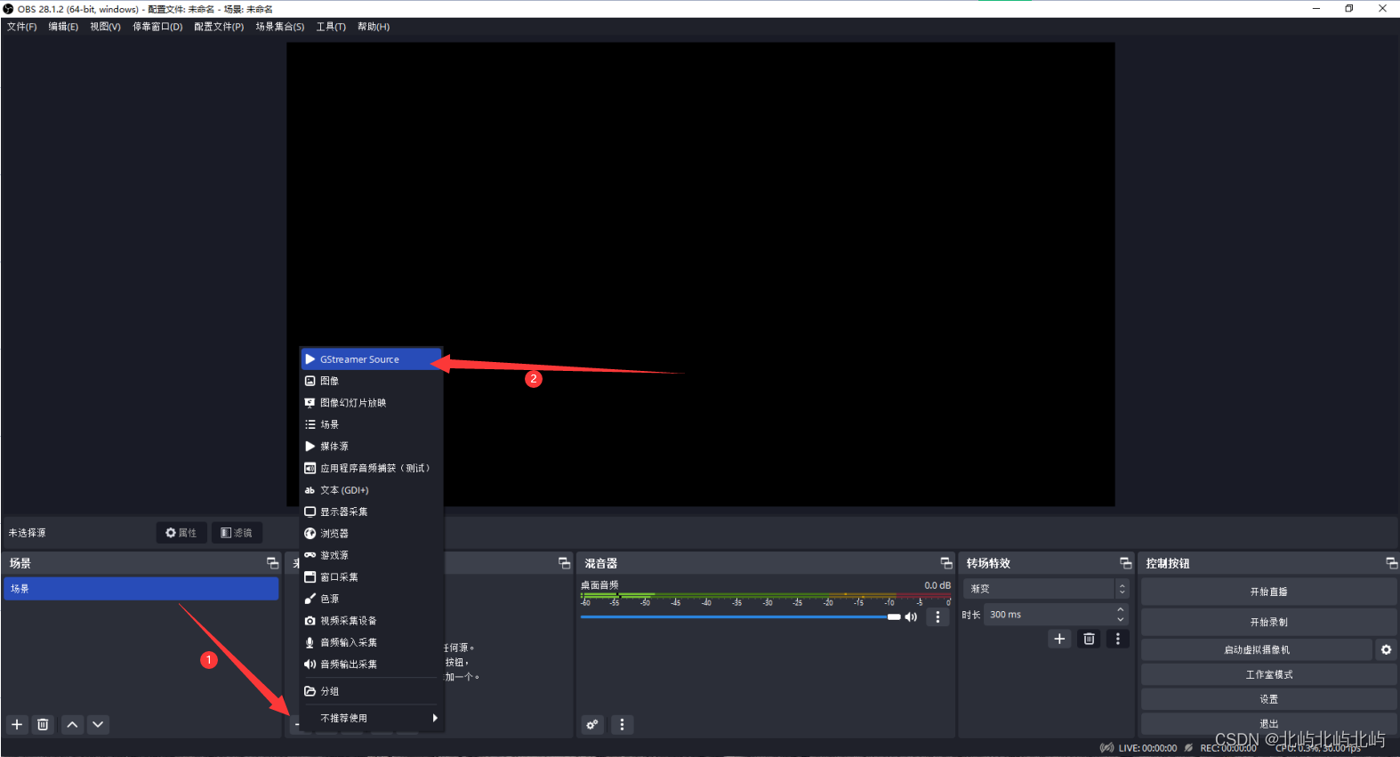Image resolution: width=1400 pixels, height=757 pixels.
Task: Float the 混音器 dock panel
Action: pos(946,563)
